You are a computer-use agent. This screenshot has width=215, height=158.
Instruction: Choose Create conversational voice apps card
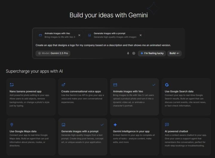[x=83, y=97]
